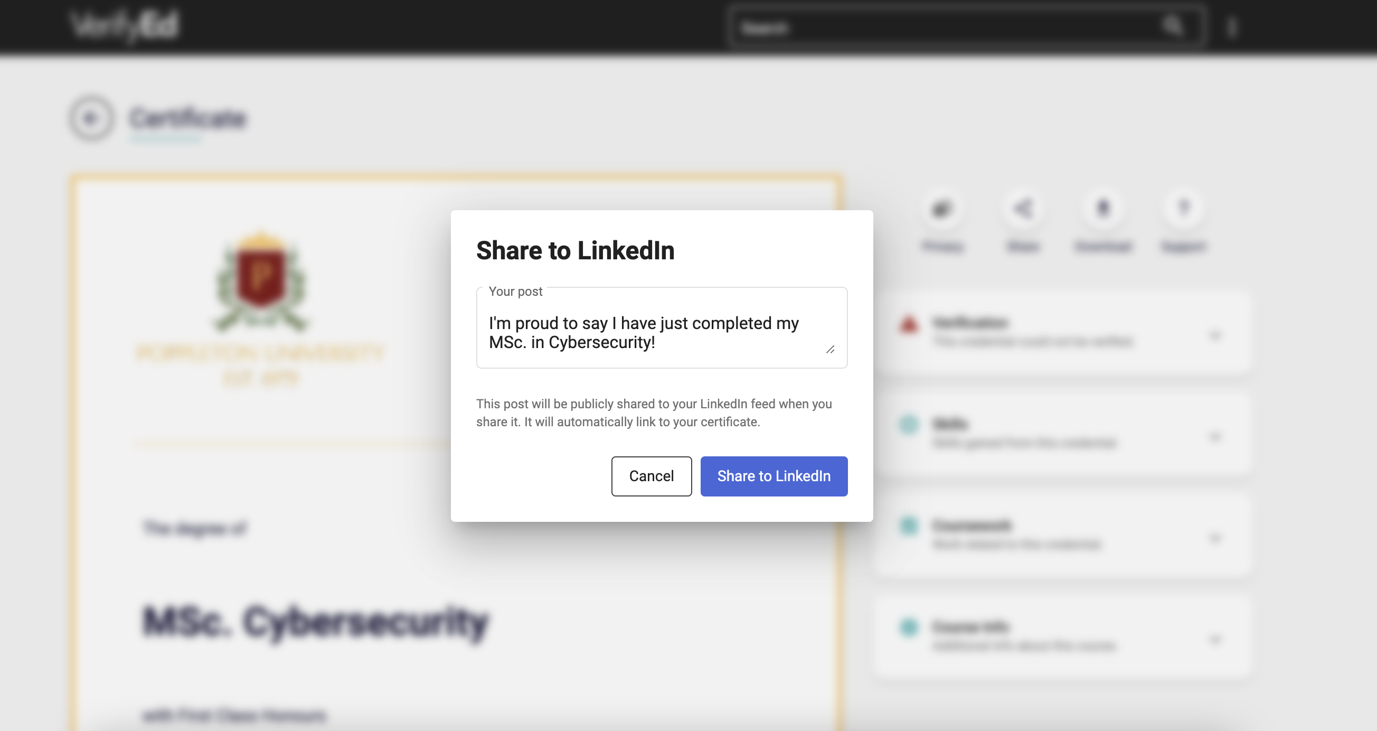Click the Certificate page heading tab
Image resolution: width=1377 pixels, height=731 pixels.
(188, 118)
